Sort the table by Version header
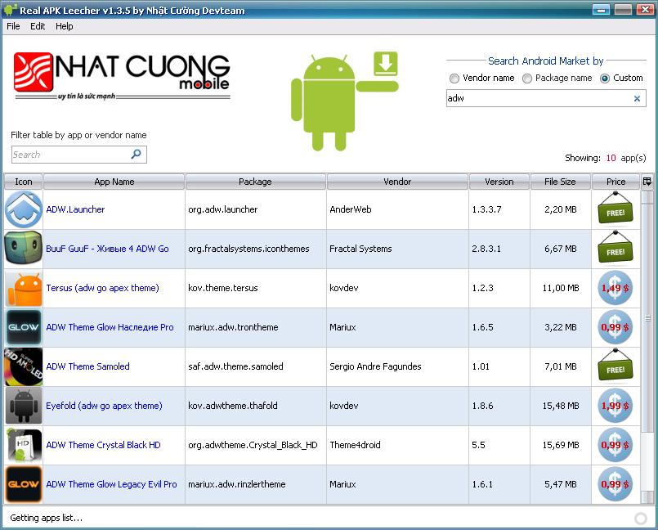The image size is (658, 530). click(499, 182)
